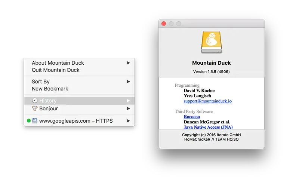The width and height of the screenshot is (299, 187).
Task: Select New Bookmark in the menu
Action: (79, 89)
